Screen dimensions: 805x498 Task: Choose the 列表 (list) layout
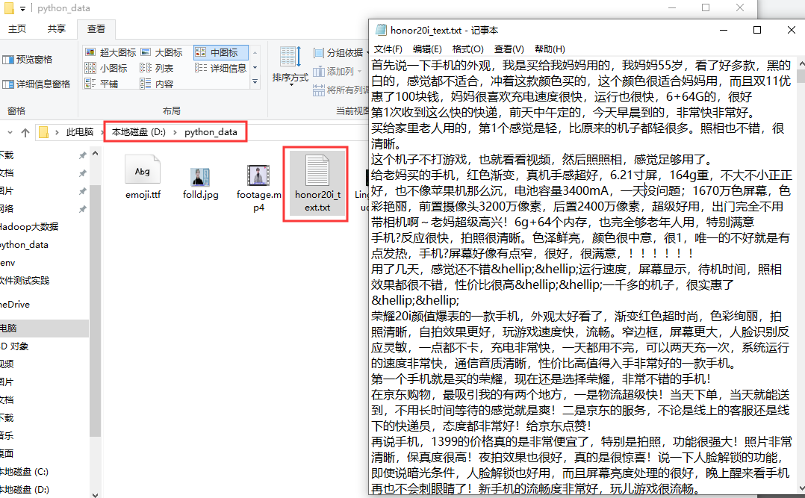[x=164, y=69]
